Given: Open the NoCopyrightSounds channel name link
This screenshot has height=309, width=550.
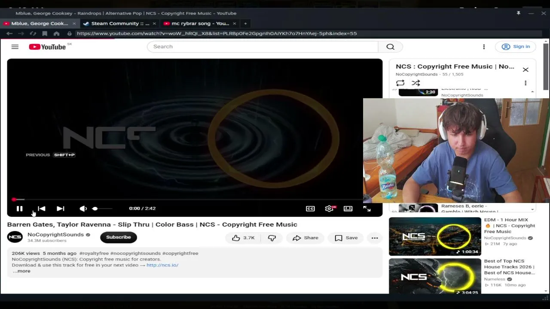Looking at the screenshot, I should point(55,235).
